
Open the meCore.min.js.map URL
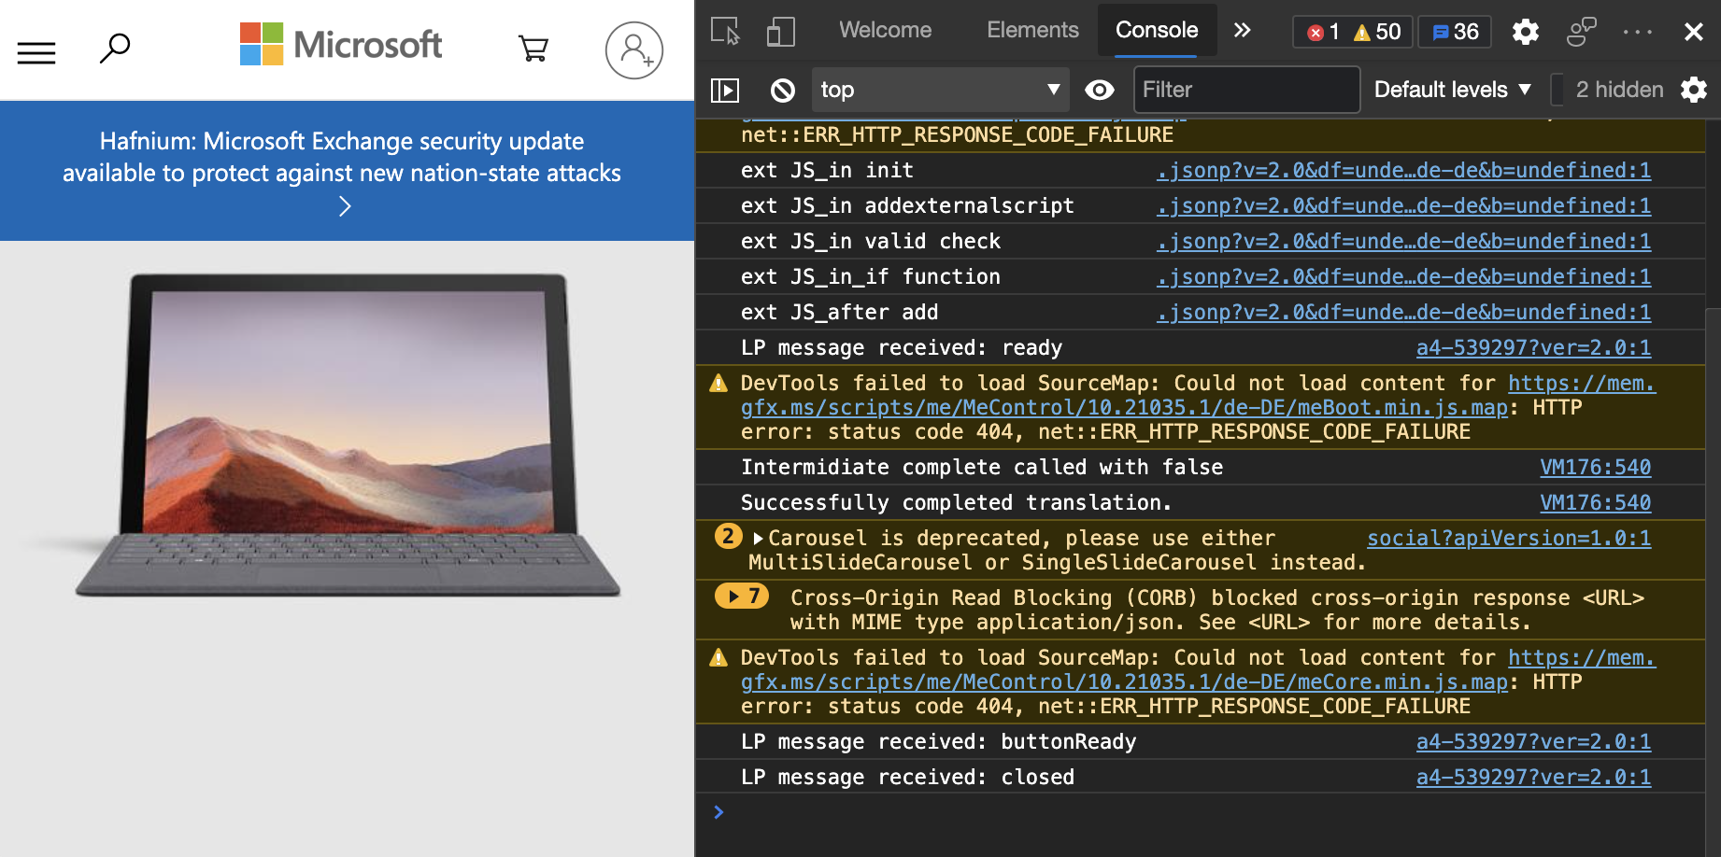pyautogui.click(x=1124, y=681)
